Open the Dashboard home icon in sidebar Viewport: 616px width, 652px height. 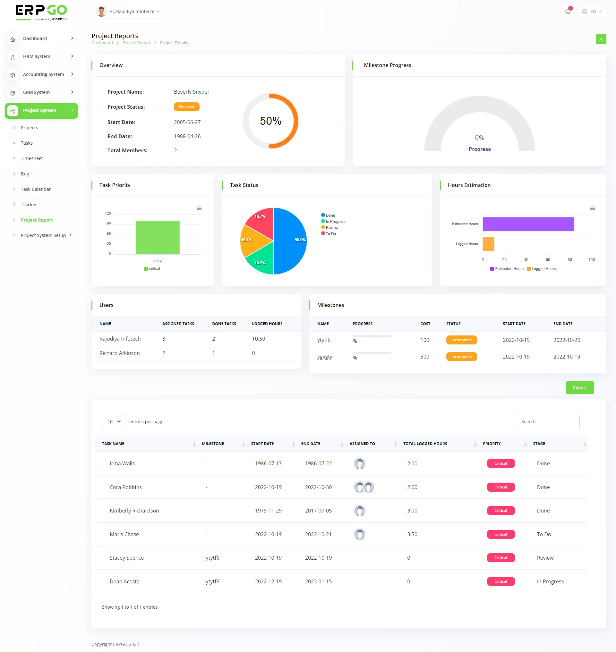[13, 38]
